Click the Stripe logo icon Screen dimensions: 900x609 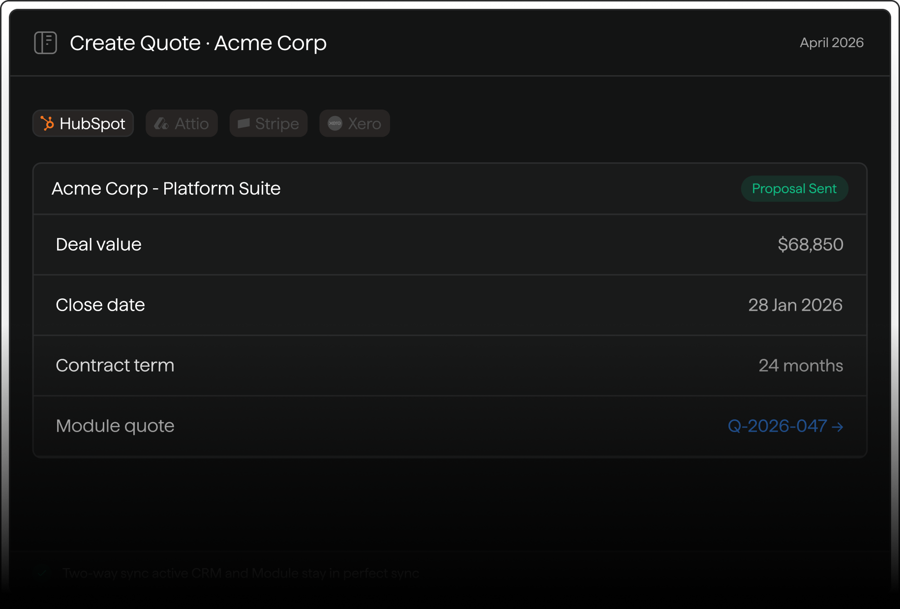click(x=243, y=123)
